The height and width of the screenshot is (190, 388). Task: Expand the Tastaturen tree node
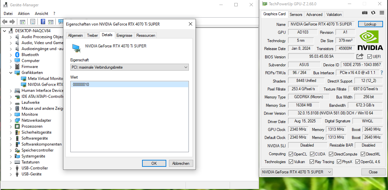pyautogui.click(x=11, y=162)
